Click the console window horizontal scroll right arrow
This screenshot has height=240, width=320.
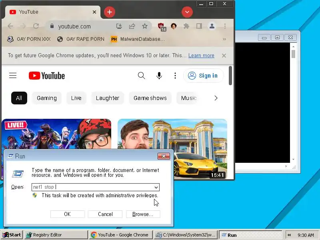click(286, 166)
